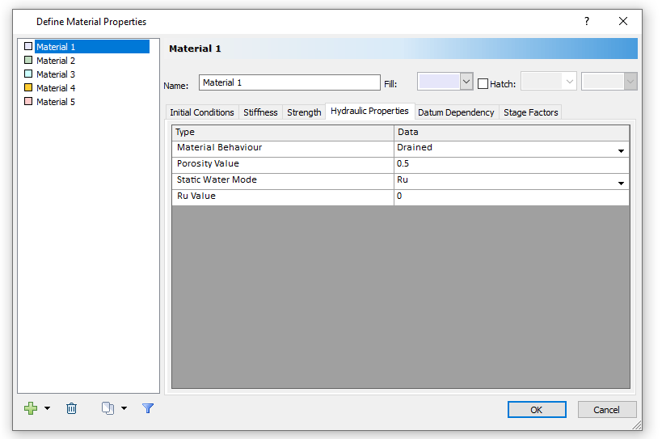Viewport: 662px width, 439px height.
Task: Click the orange color icon for Material 4
Action: click(x=28, y=88)
